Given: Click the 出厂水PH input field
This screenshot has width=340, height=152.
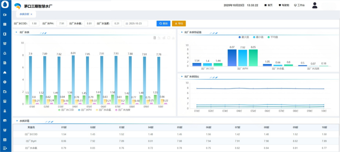Looking at the screenshot, I should tap(62, 23).
